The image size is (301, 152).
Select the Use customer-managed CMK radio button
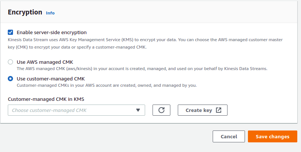click(10, 79)
